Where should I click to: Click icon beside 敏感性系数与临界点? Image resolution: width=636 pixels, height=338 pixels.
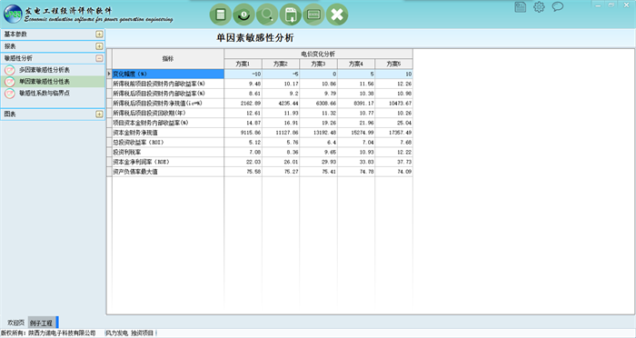pyautogui.click(x=10, y=94)
